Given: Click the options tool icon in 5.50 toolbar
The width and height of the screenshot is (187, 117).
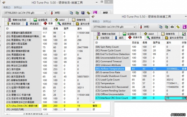Looking at the screenshot, I should 178,27.
